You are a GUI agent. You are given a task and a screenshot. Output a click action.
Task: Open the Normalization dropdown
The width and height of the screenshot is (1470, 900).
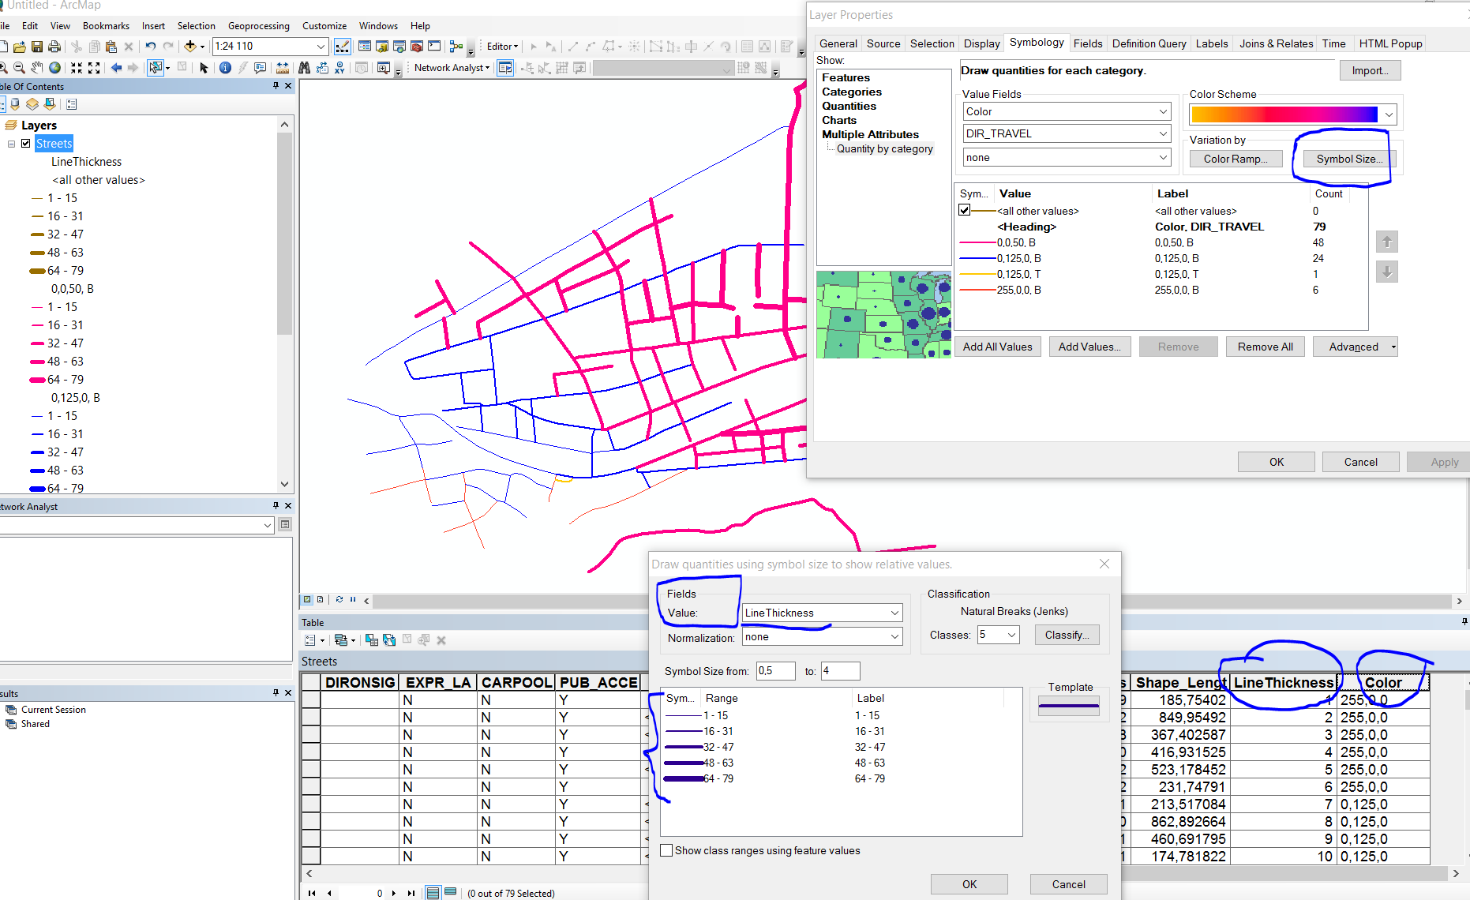click(x=894, y=636)
